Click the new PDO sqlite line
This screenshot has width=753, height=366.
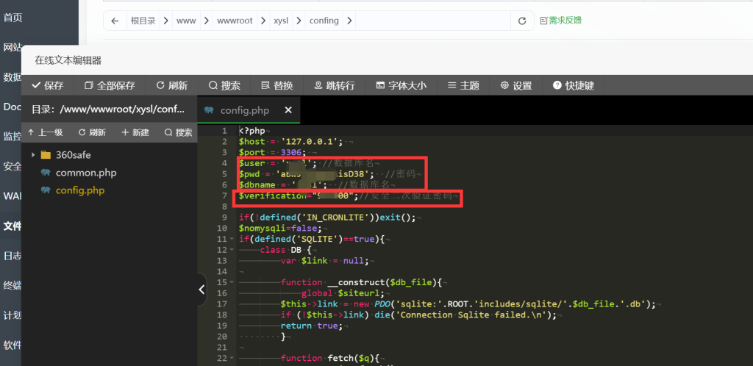468,304
